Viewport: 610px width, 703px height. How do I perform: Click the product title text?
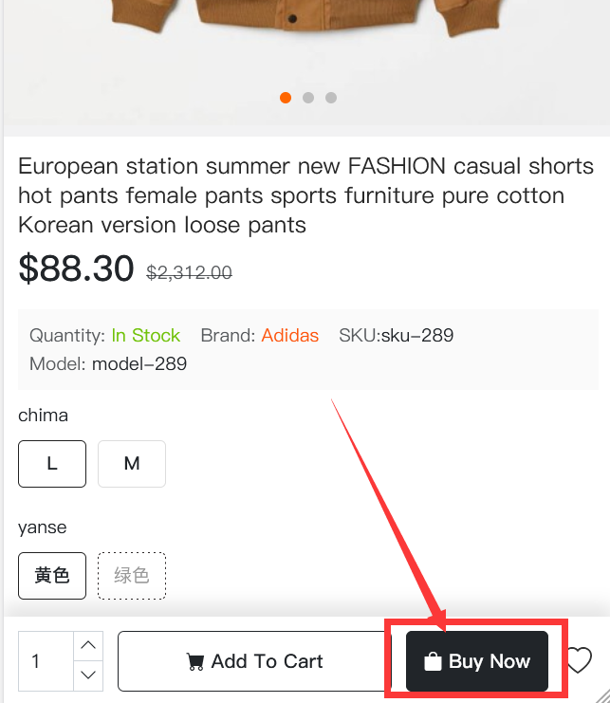305,195
